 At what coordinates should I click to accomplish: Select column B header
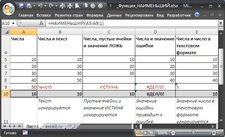tap(60, 32)
